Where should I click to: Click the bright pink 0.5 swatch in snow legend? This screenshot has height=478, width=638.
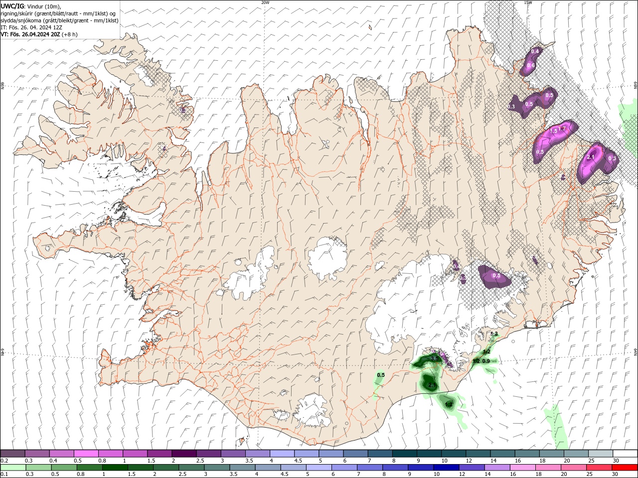coord(86,454)
